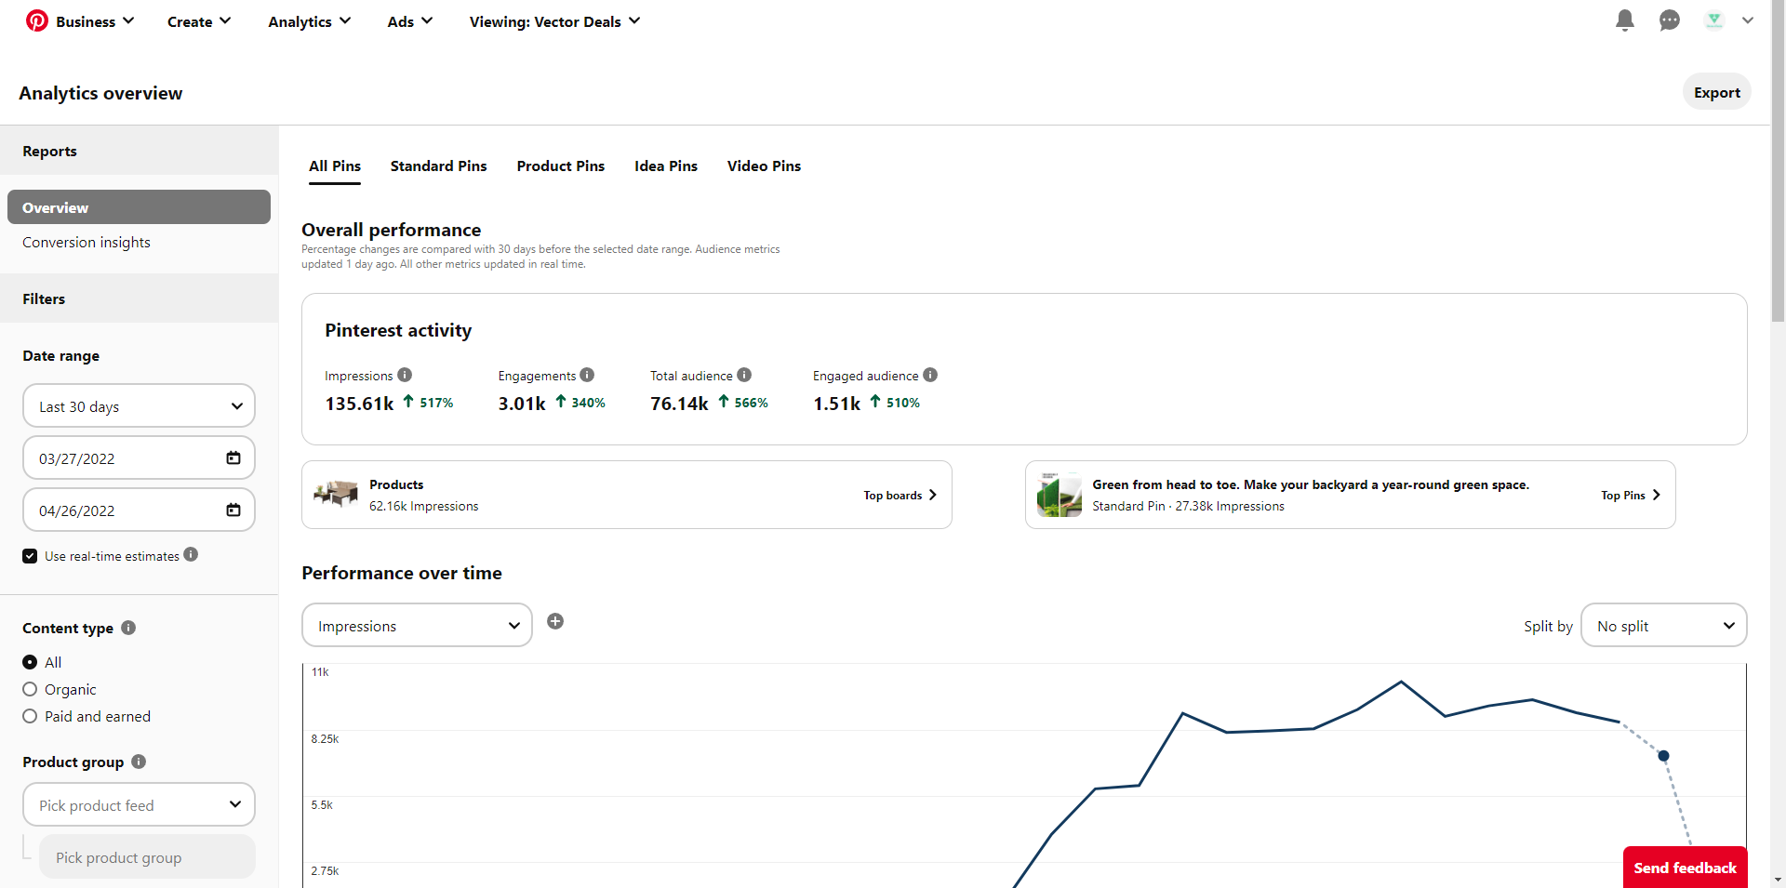
Task: Click the last data point on impressions chart
Action: point(1663,756)
